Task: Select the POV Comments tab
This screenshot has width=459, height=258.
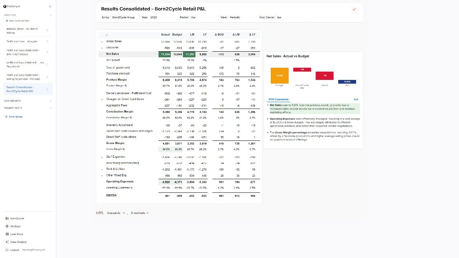Action: pos(278,99)
